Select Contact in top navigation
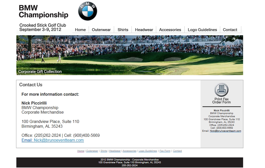 coord(230,30)
